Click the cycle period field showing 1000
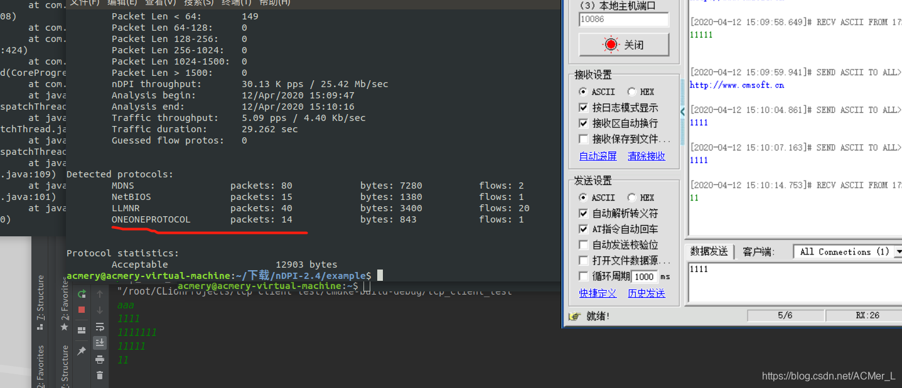The image size is (902, 388). (644, 276)
